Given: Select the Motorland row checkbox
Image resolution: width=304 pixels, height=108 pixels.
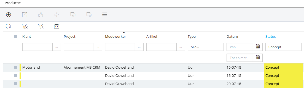Looking at the screenshot, I should coord(15,67).
